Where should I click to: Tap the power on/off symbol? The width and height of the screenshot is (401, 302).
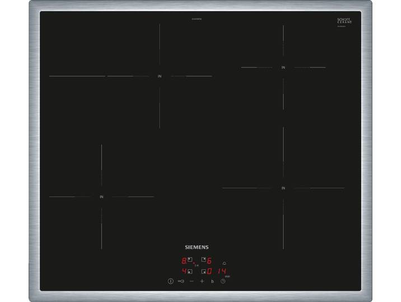171,281
